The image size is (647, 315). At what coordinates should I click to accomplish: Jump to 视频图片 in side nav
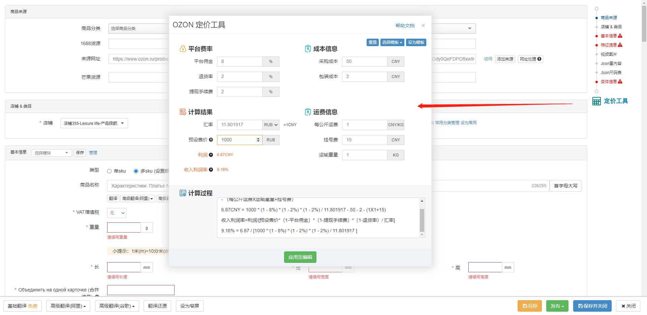609,54
